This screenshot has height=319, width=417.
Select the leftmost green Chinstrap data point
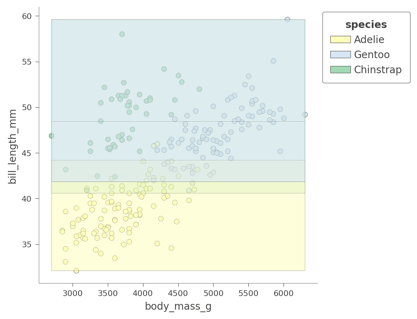(x=51, y=136)
